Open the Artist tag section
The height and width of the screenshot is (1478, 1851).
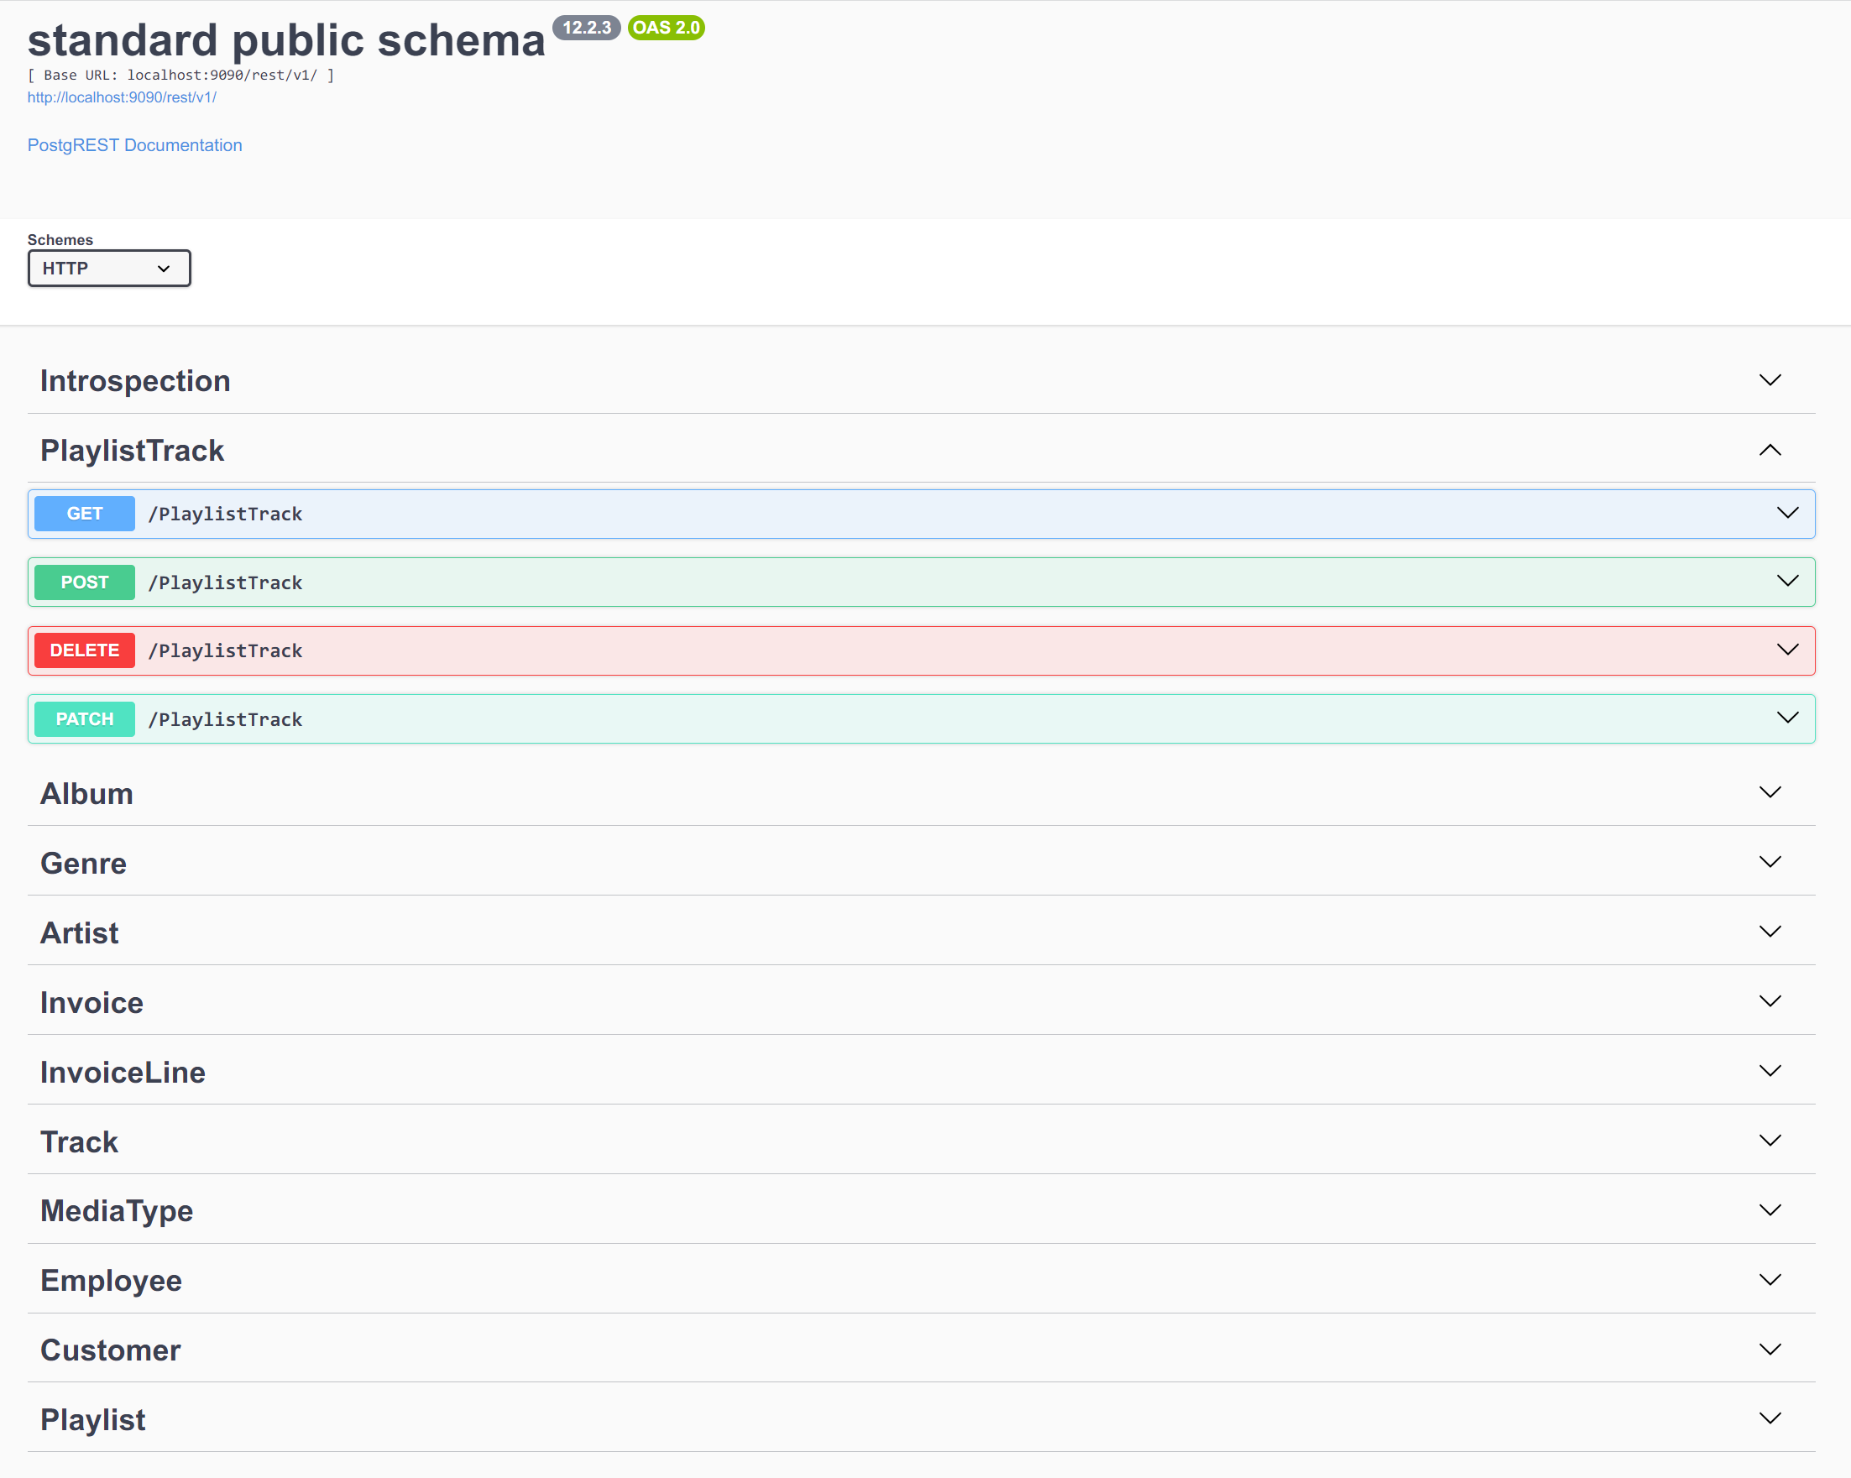point(80,932)
